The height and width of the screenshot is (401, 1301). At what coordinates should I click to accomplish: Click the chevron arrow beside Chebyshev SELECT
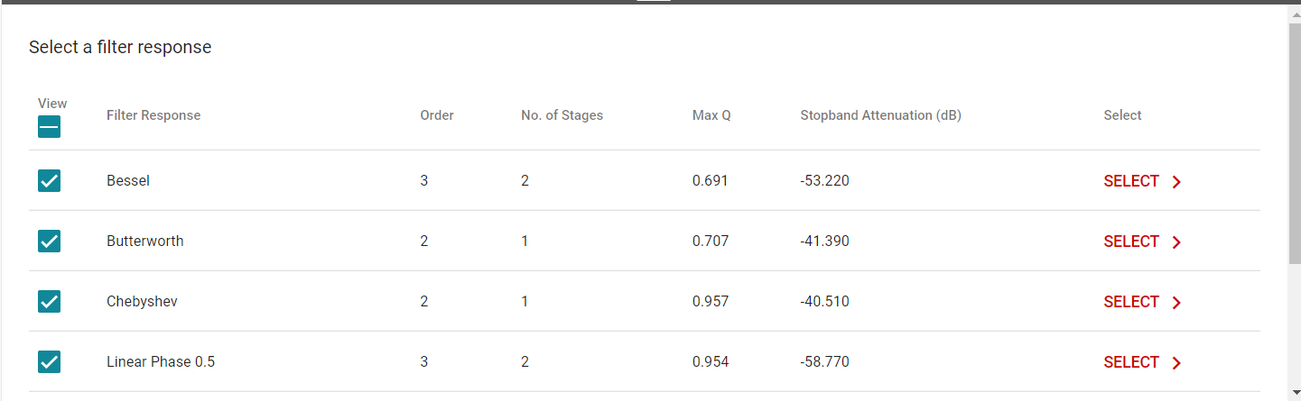[x=1176, y=303]
